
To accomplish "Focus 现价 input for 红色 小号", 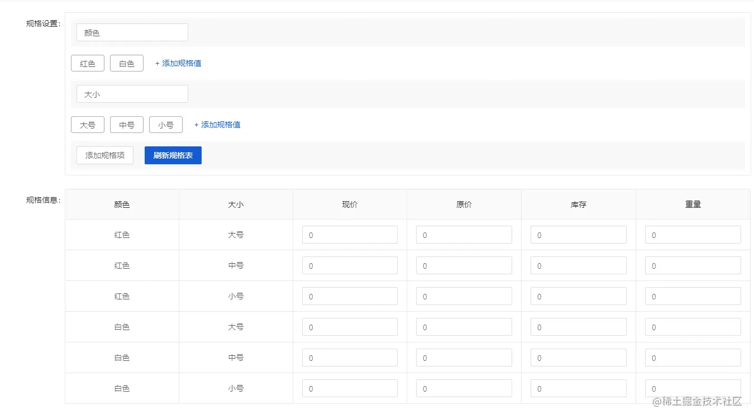I will 350,296.
